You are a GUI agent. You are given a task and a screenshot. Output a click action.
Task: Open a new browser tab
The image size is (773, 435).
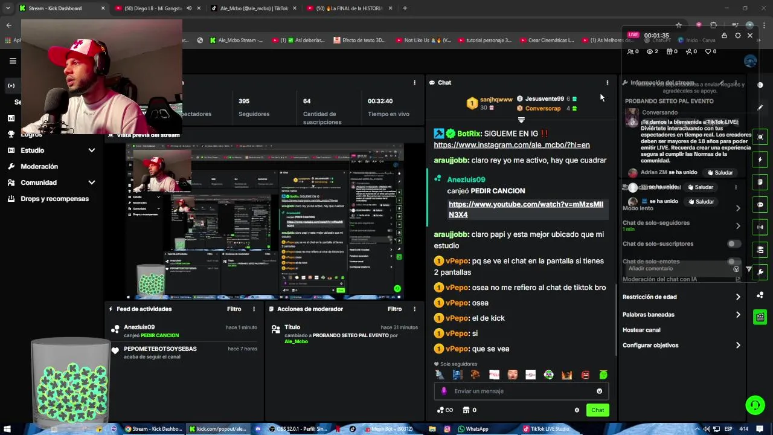405,8
